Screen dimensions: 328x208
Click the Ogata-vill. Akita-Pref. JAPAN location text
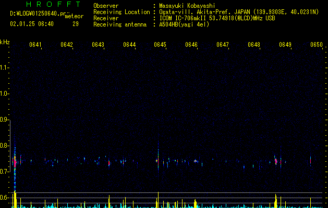click(x=239, y=12)
